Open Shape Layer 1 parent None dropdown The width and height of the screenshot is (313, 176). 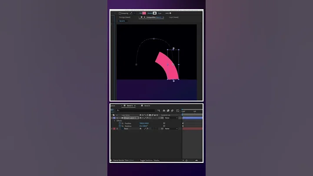171,118
